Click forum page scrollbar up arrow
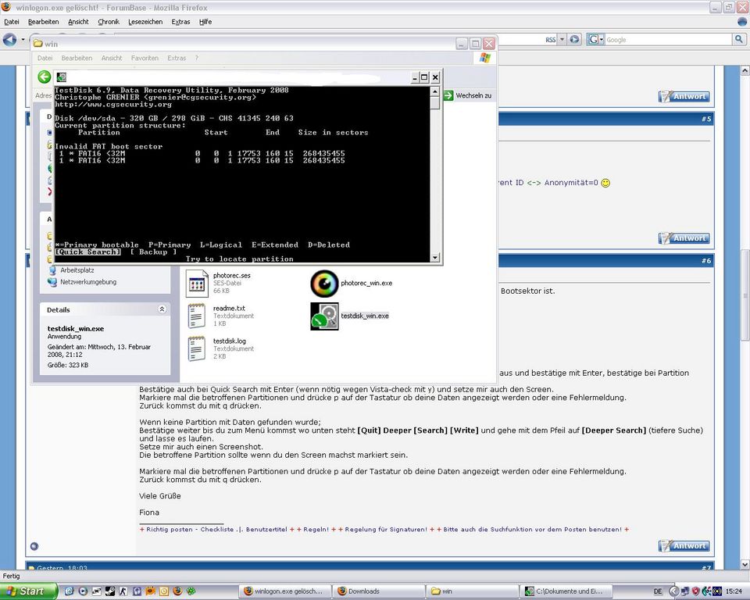Viewport: 750px width, 600px height. [x=745, y=71]
